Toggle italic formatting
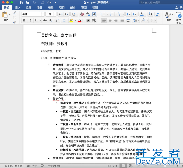Viewport: 183px width, 168px height. (x=30, y=20)
